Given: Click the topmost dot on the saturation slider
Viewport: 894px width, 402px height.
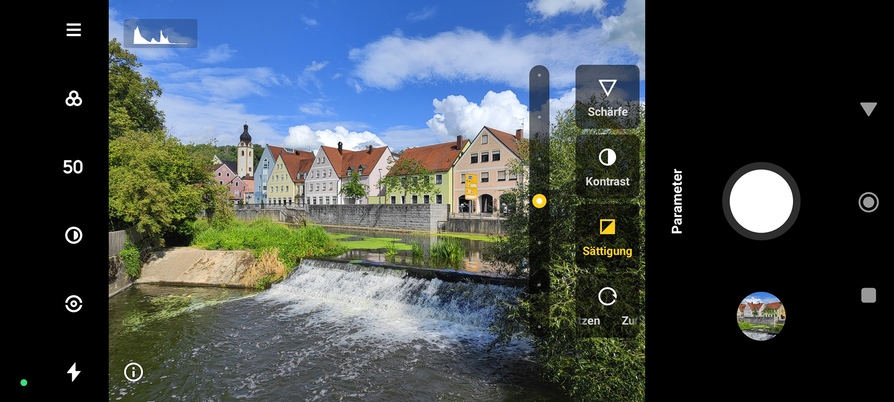Looking at the screenshot, I should (539, 75).
